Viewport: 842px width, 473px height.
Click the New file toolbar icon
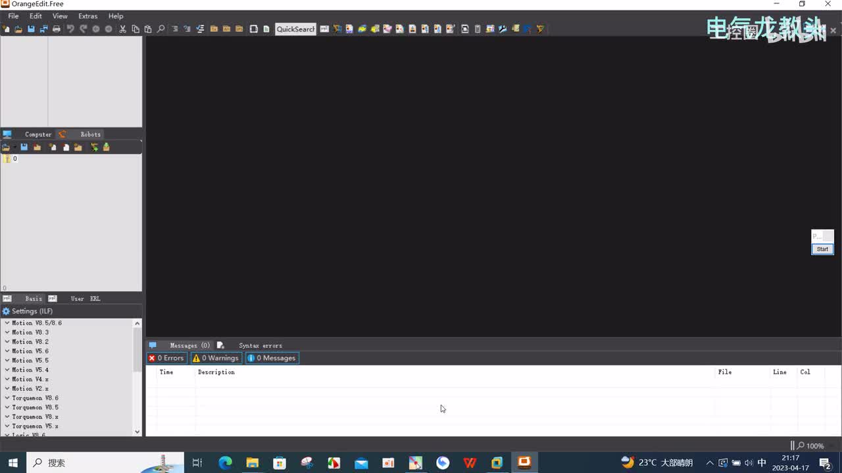click(x=6, y=29)
